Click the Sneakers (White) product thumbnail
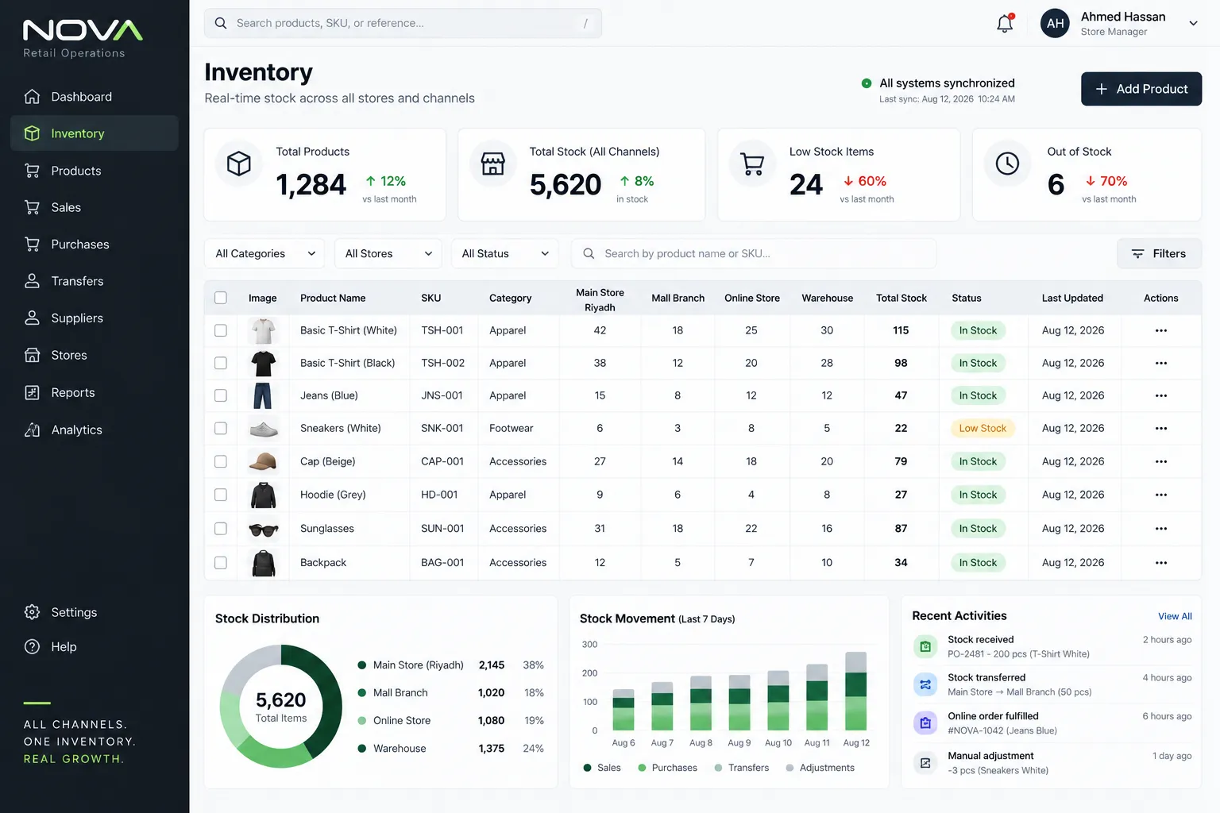Screen dimensions: 1220x813 (x=263, y=429)
